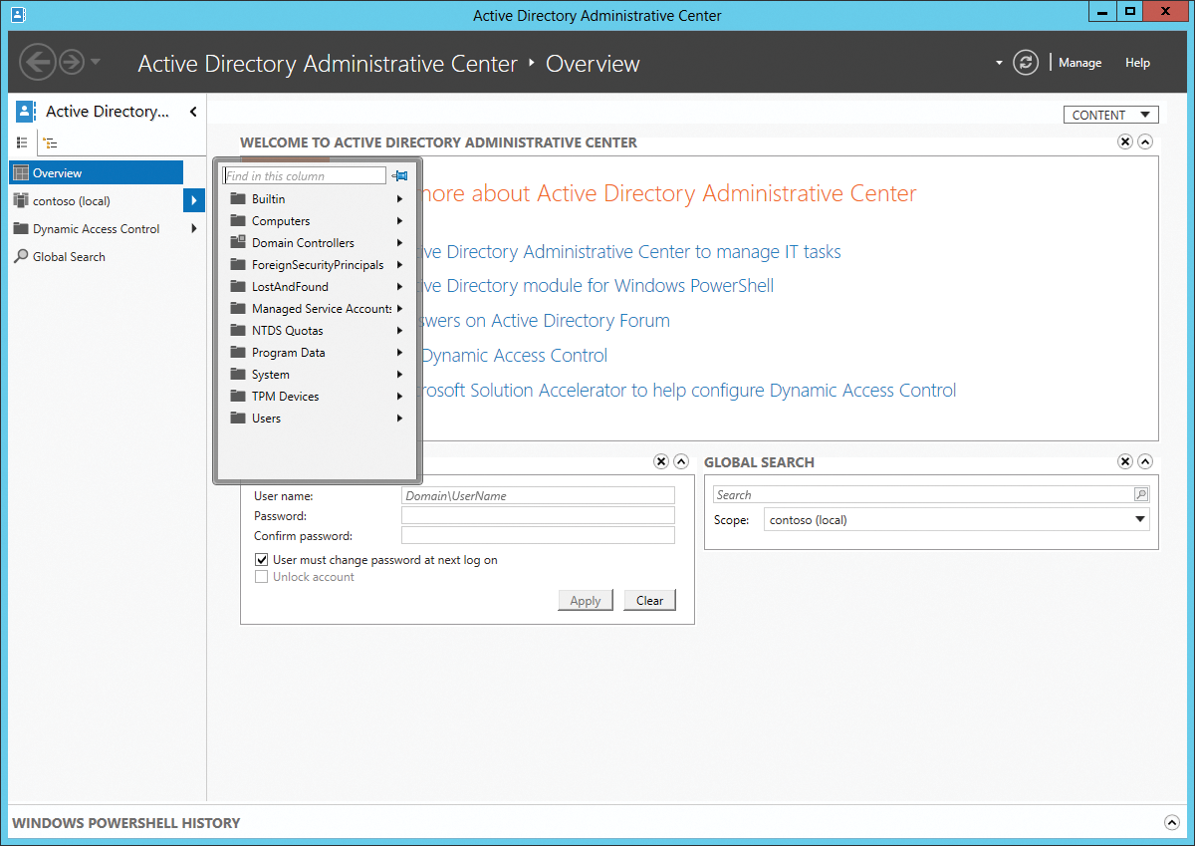
Task: Expand the Users container arrow
Action: click(x=399, y=418)
